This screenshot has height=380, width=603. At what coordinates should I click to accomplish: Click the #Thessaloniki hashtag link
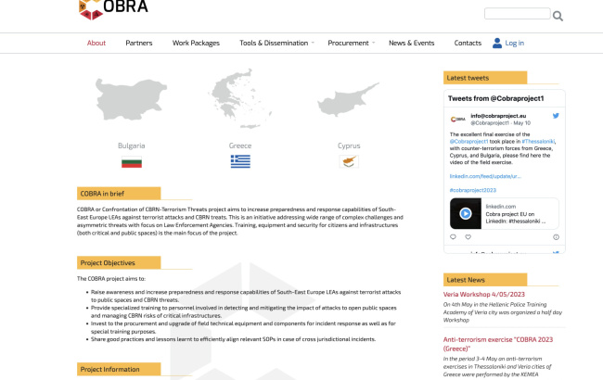click(538, 142)
